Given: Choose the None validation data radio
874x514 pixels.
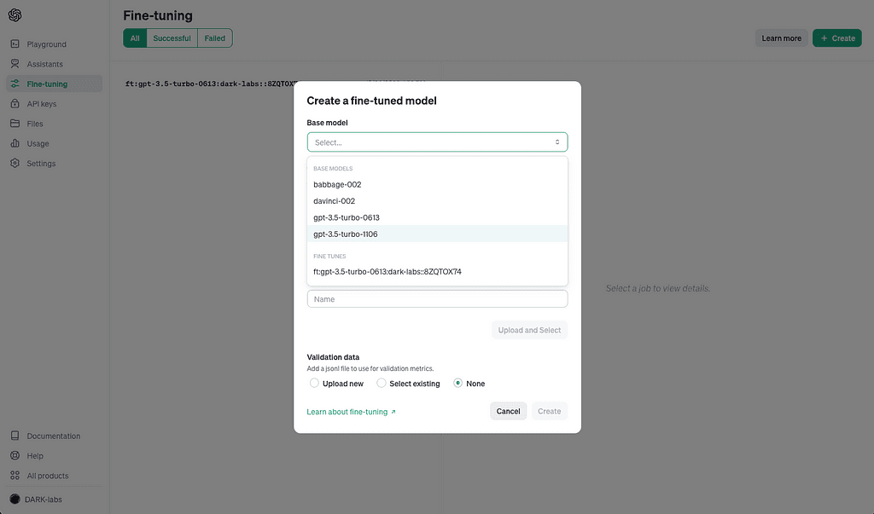Looking at the screenshot, I should point(457,383).
